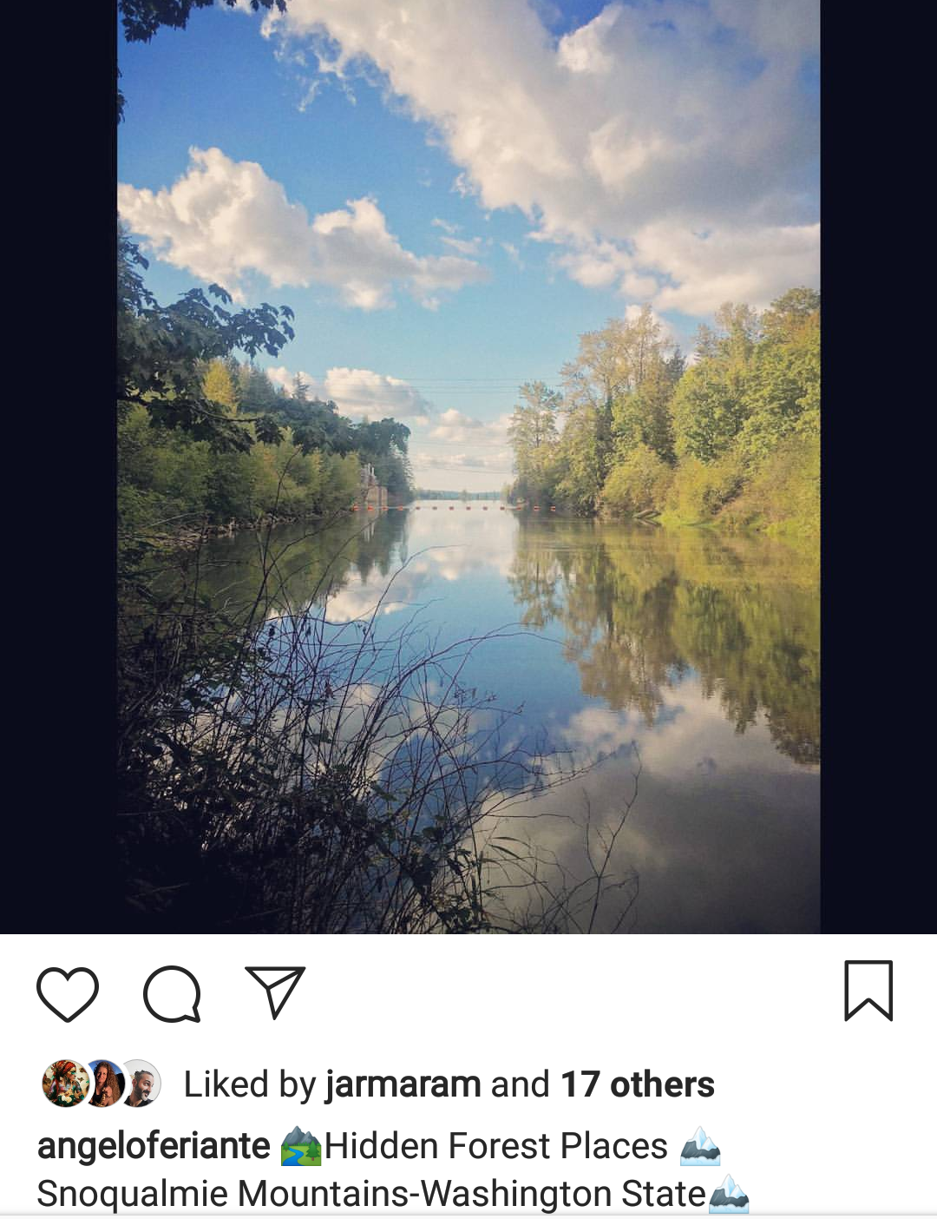Select the 'Hidden Forest Places' caption text
The image size is (937, 1219).
(496, 1146)
